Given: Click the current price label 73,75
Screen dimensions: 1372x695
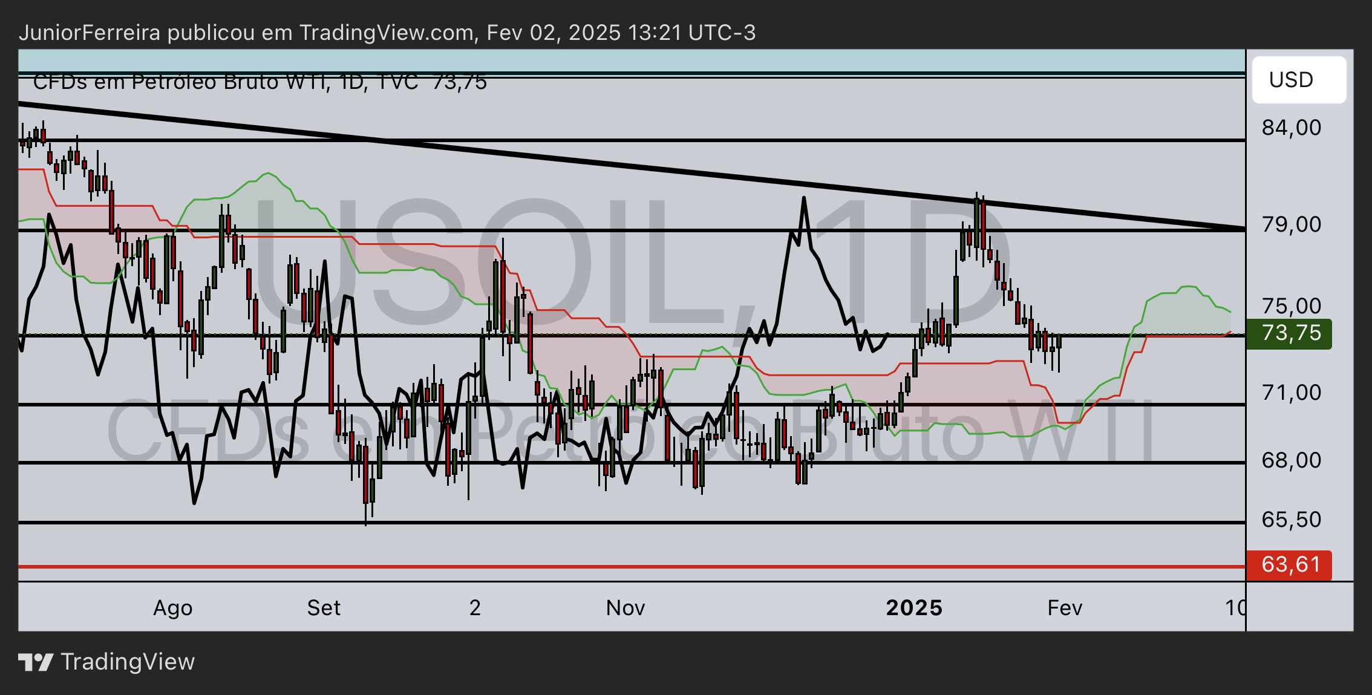Looking at the screenshot, I should pyautogui.click(x=1289, y=333).
